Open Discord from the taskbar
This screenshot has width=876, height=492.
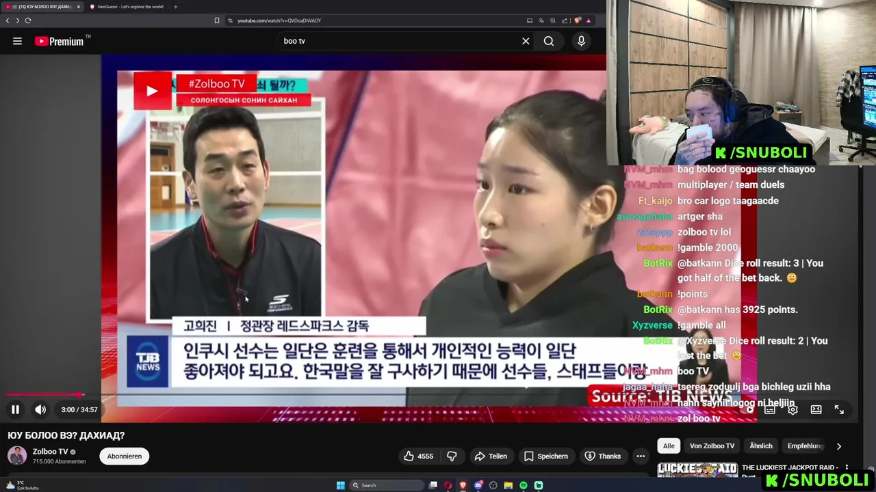point(478,485)
